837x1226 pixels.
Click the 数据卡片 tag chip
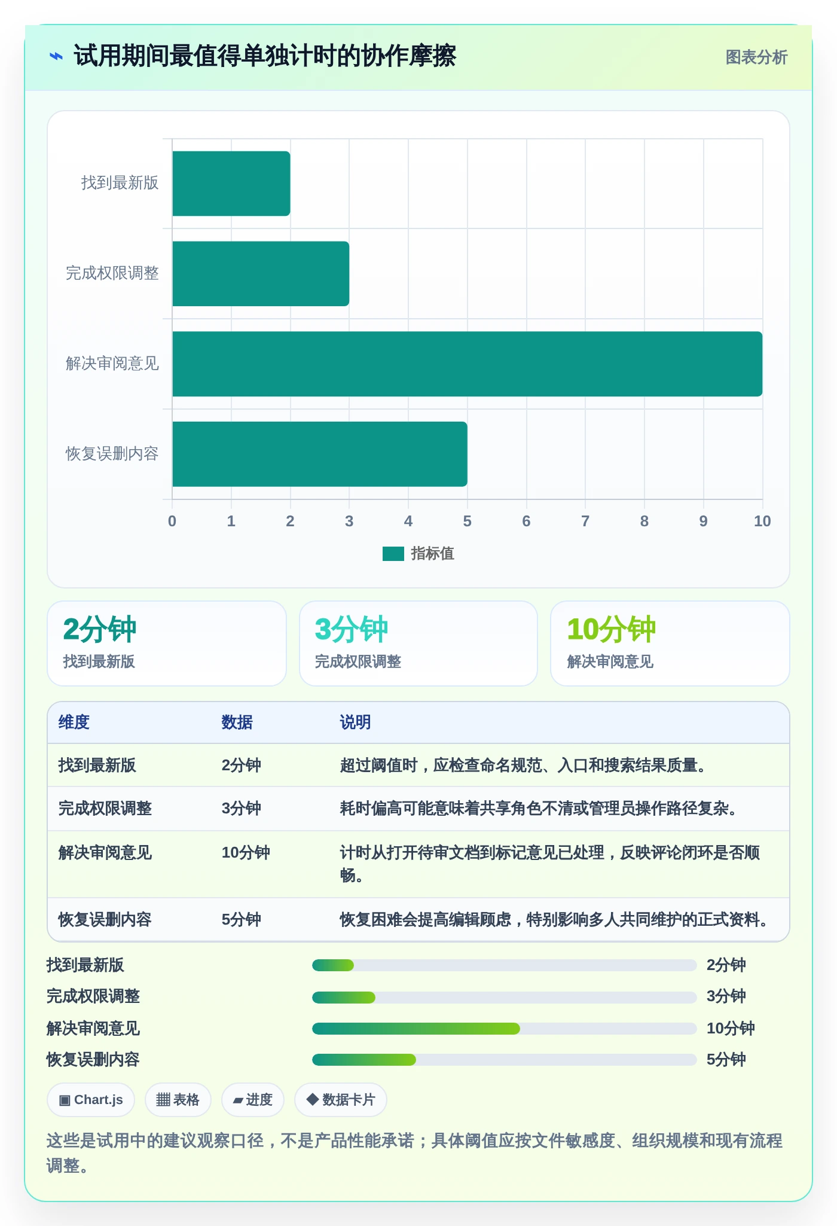click(340, 1100)
